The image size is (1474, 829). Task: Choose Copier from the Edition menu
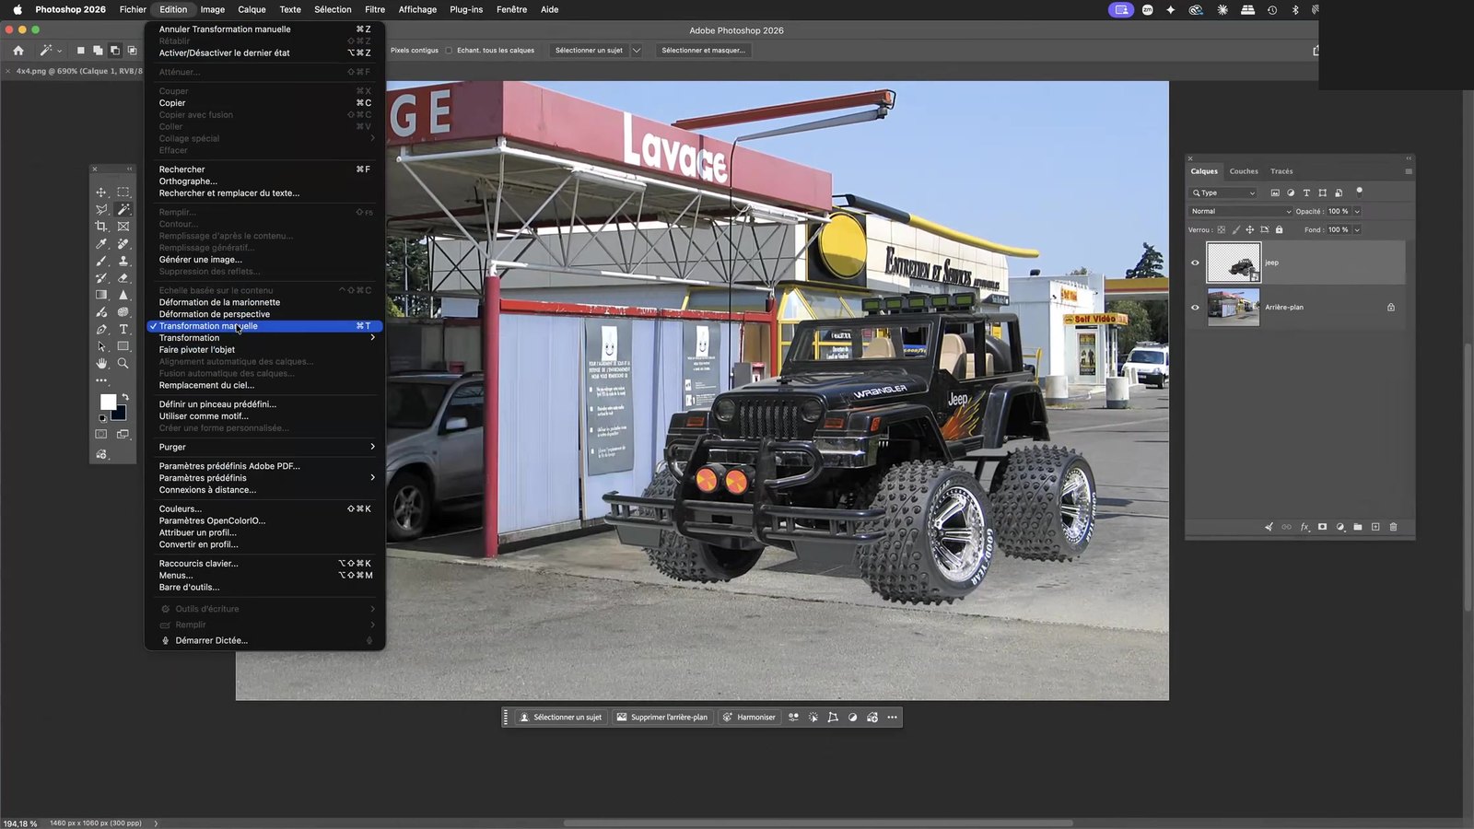(265, 103)
